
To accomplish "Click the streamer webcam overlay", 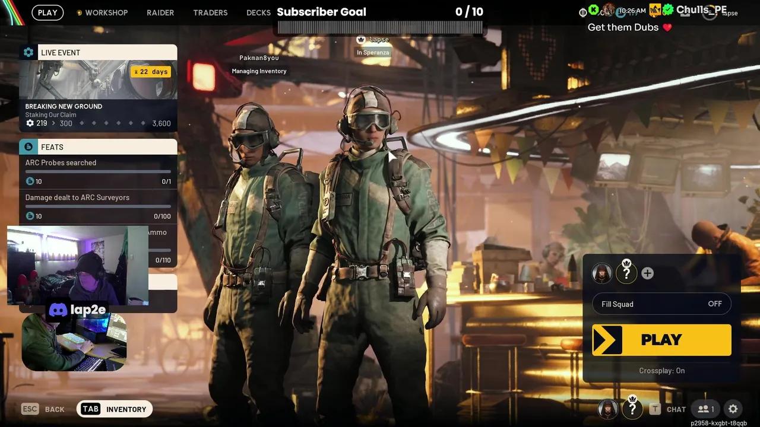I will (x=78, y=265).
